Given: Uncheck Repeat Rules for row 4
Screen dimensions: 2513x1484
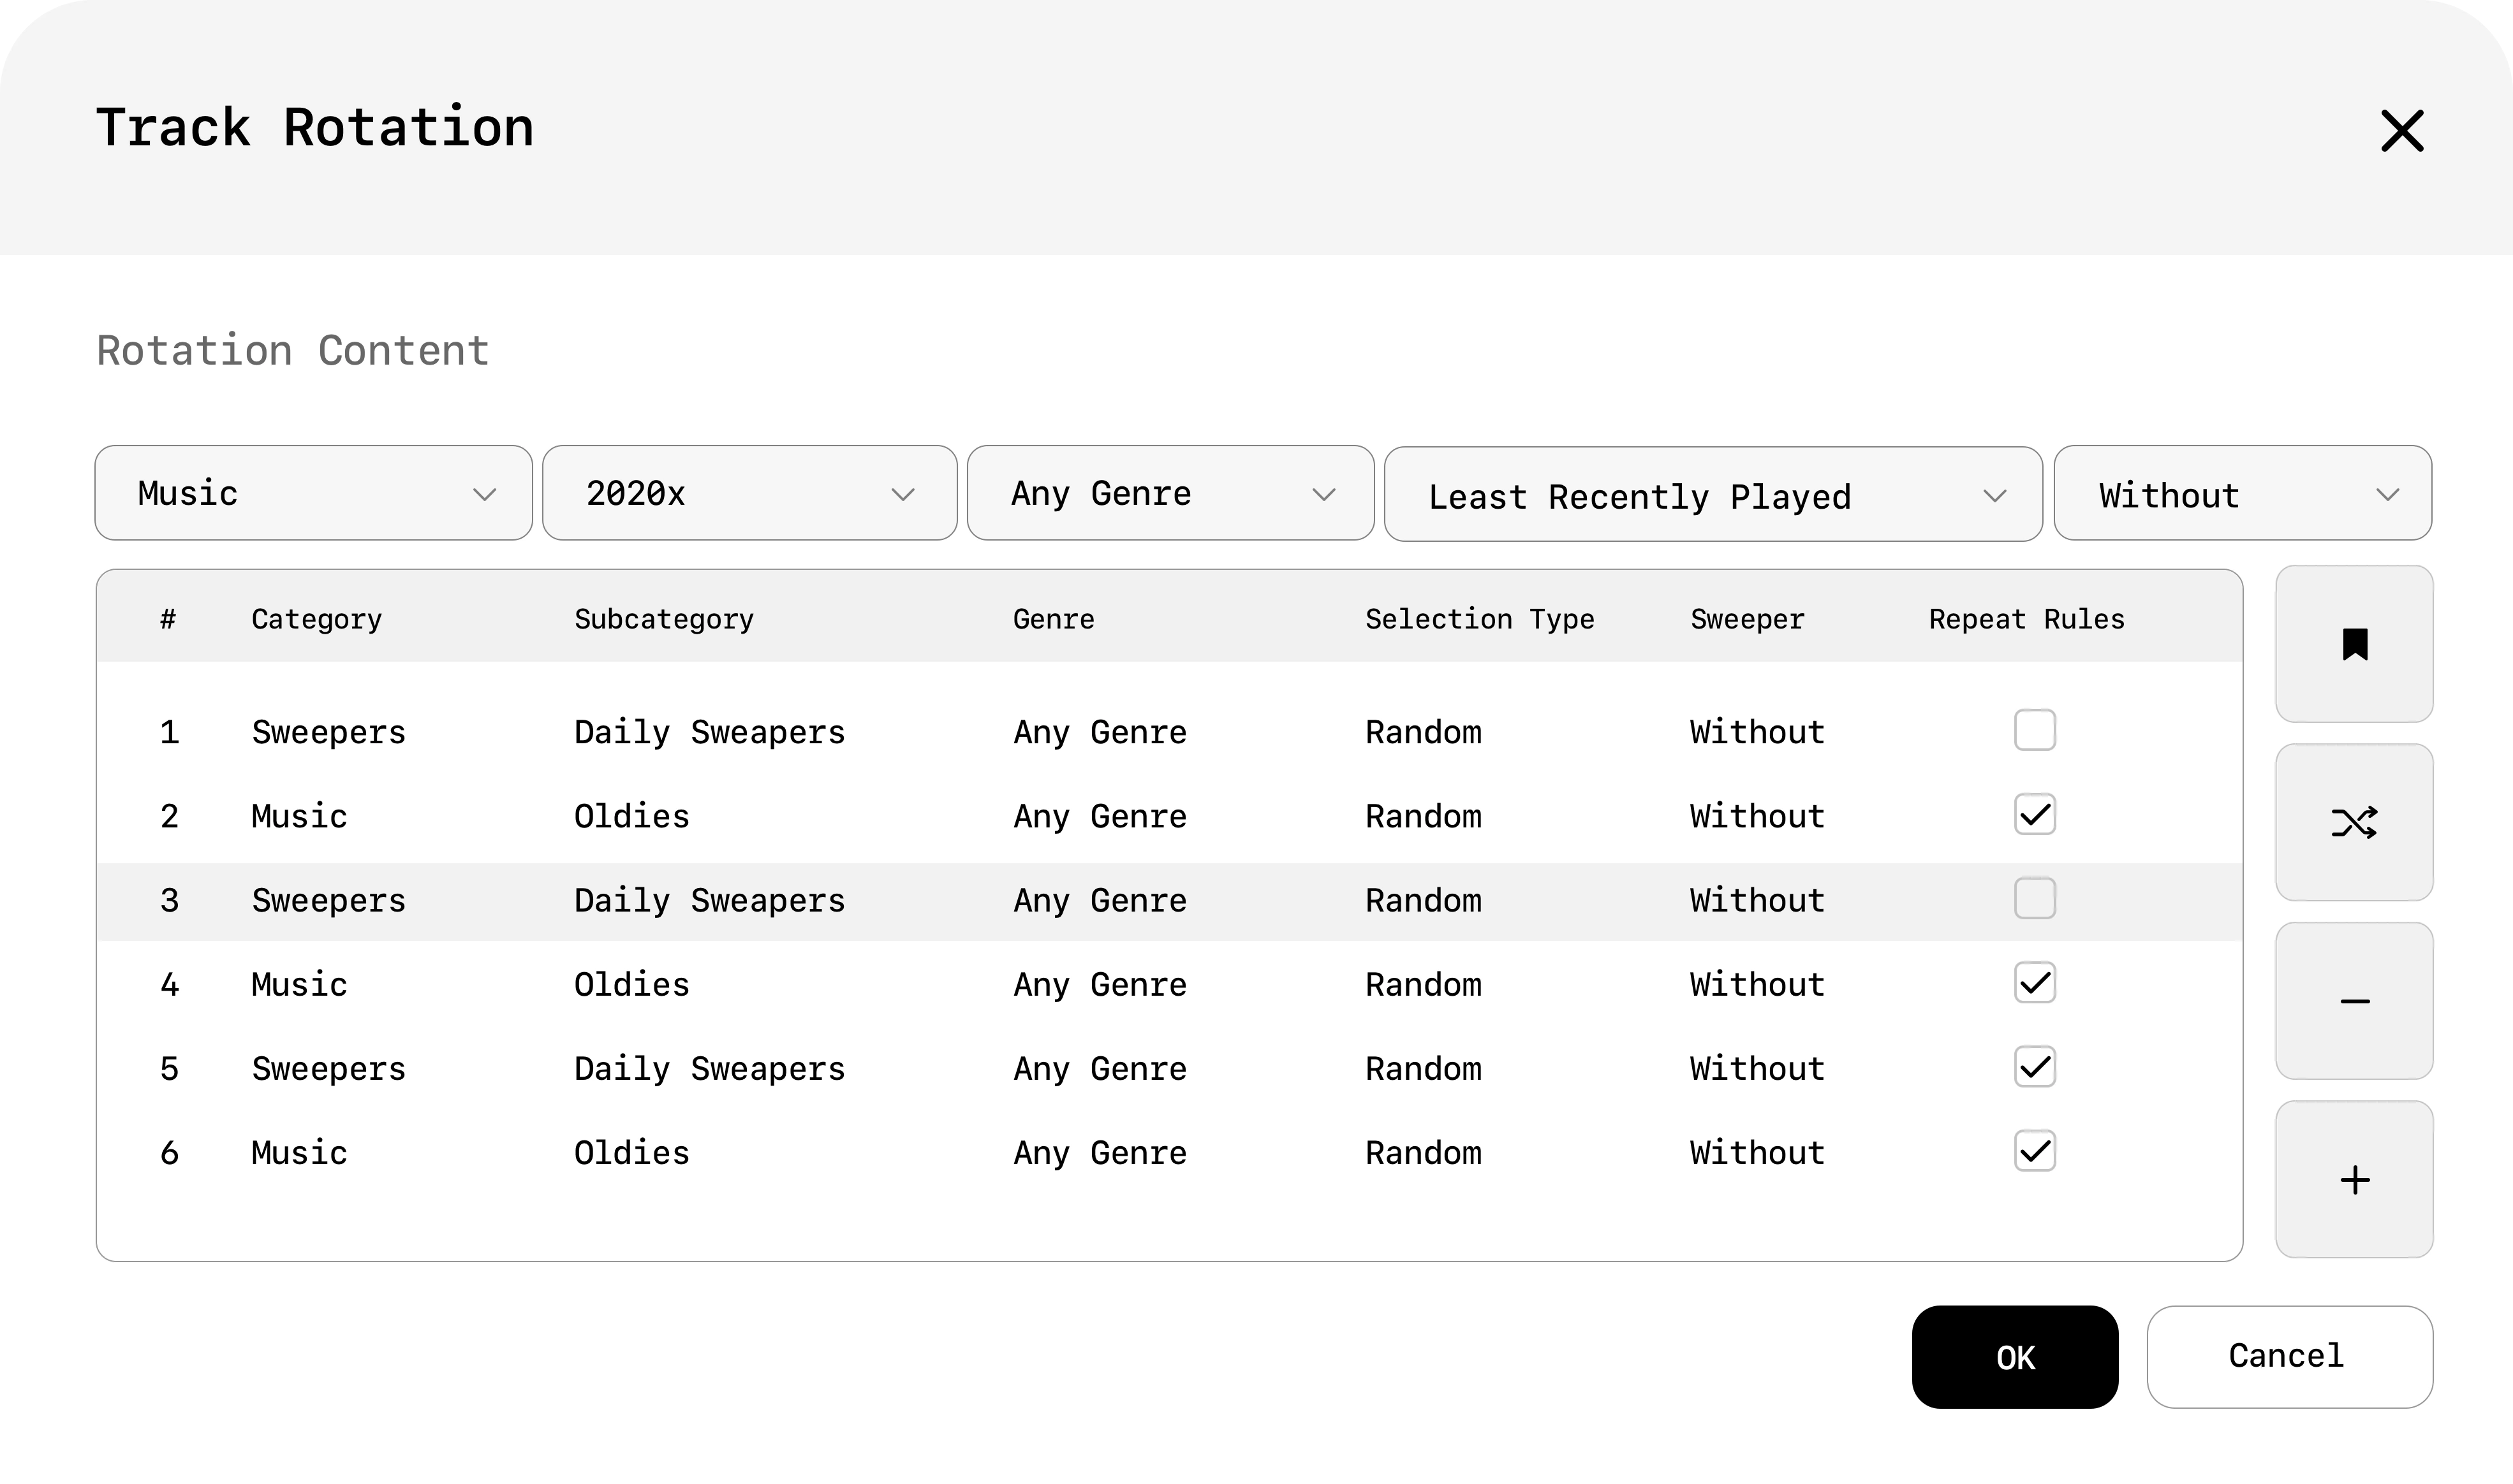Looking at the screenshot, I should (x=2034, y=982).
